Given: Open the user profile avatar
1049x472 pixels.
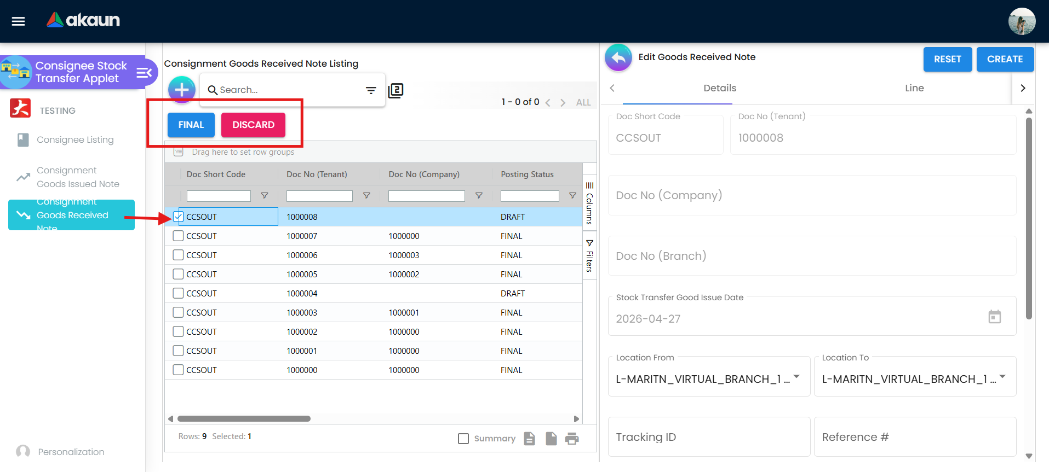Looking at the screenshot, I should [1022, 21].
